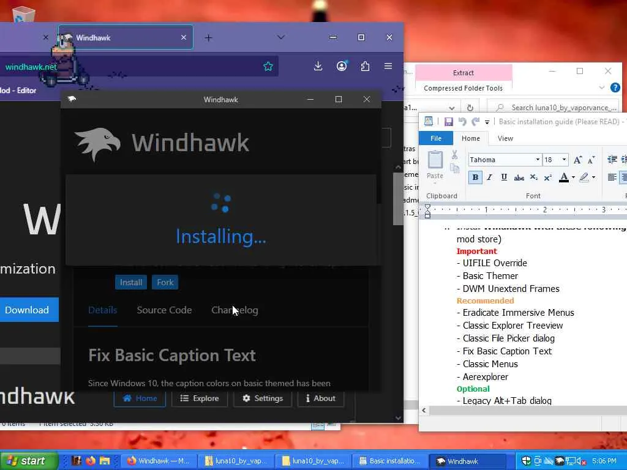Screen dimensions: 627x470
Task: Click the Cut scissors icon
Action: point(455,155)
